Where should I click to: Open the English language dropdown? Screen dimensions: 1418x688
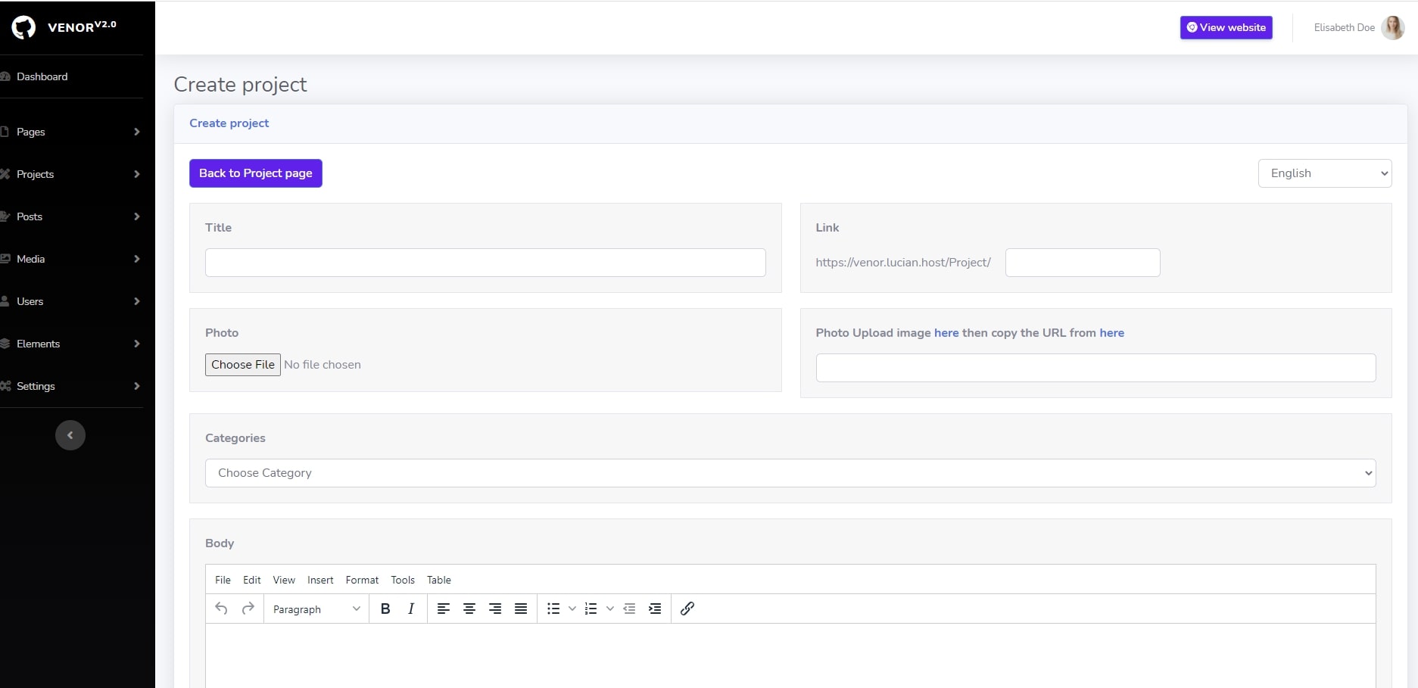pos(1324,173)
